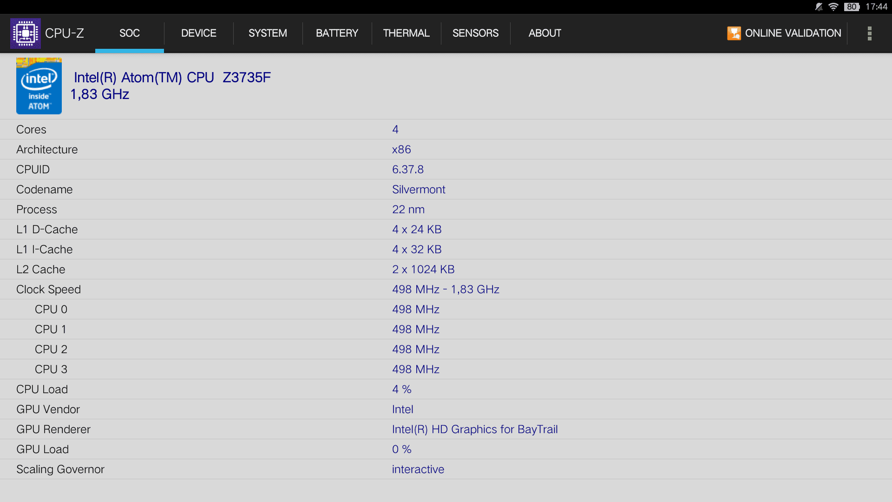Image resolution: width=892 pixels, height=502 pixels.
Task: Go to the THERMAL tab
Action: (407, 33)
